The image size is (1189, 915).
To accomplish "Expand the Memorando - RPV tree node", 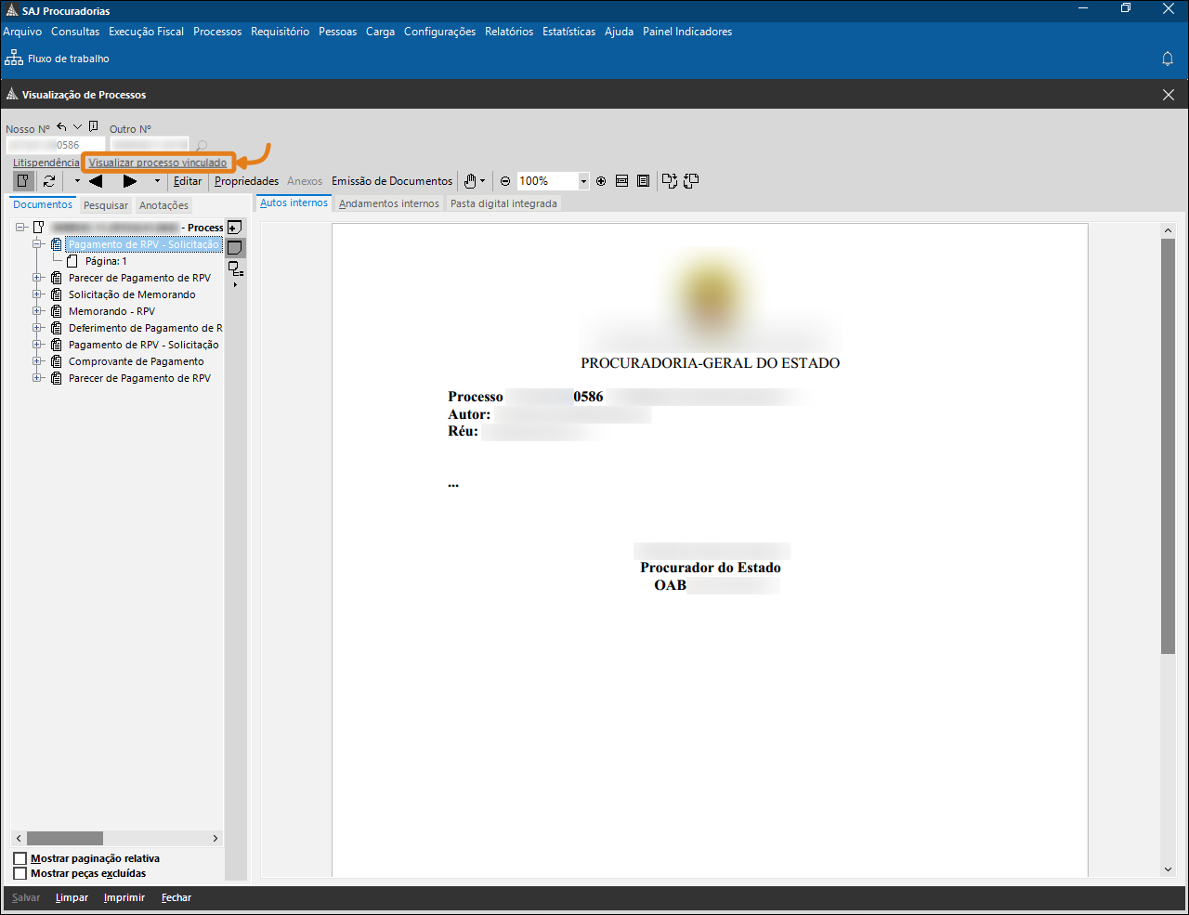I will [38, 311].
